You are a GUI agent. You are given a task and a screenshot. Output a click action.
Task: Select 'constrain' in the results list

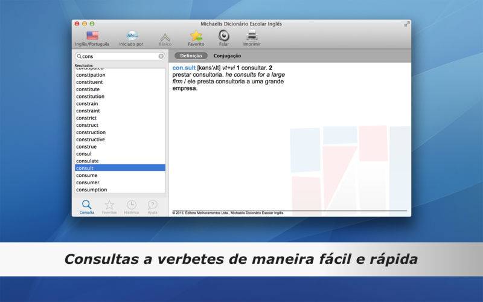(120, 103)
